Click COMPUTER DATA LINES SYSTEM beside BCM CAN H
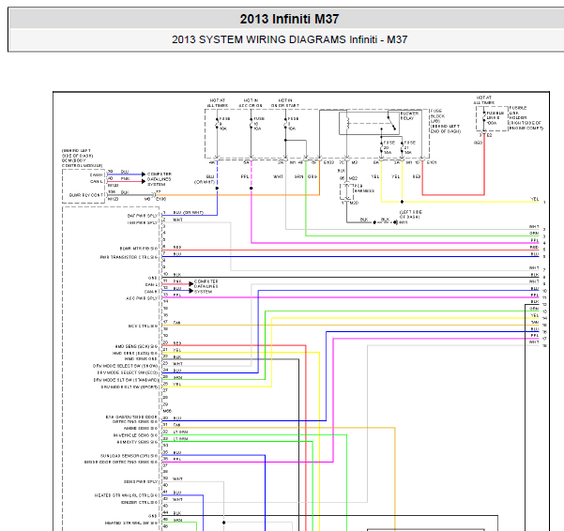The height and width of the screenshot is (531, 564). (160, 179)
